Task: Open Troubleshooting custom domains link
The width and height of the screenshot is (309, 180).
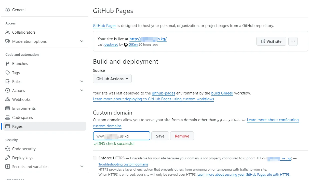Action: click(x=123, y=164)
